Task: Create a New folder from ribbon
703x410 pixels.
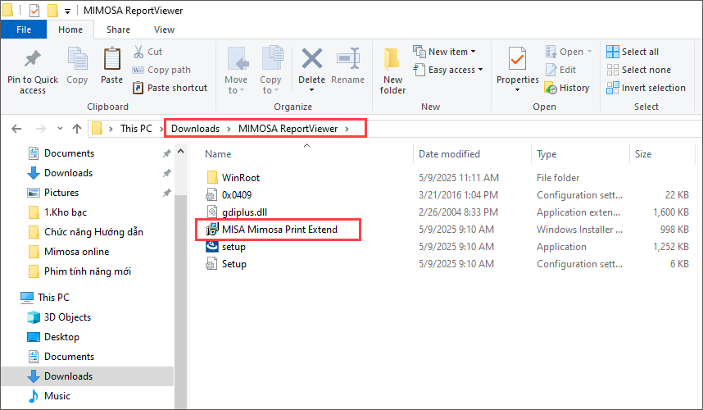Action: click(392, 61)
